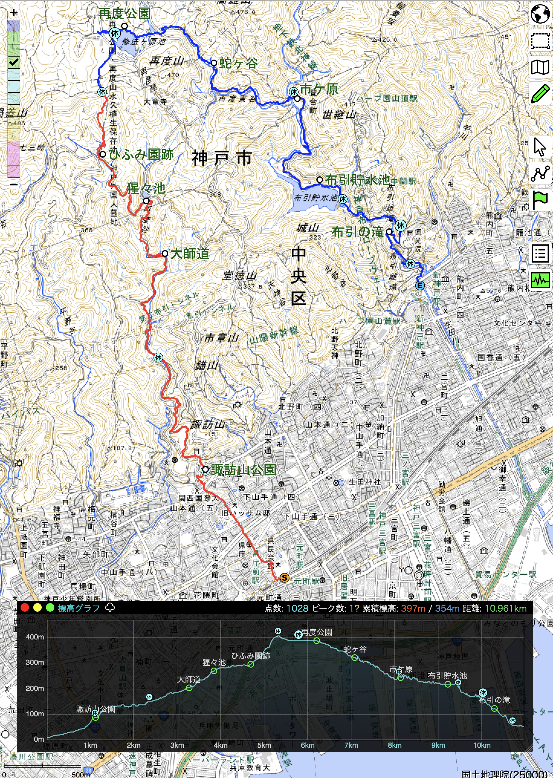
Task: Select the dashed rectangle selection tool
Action: point(540,41)
